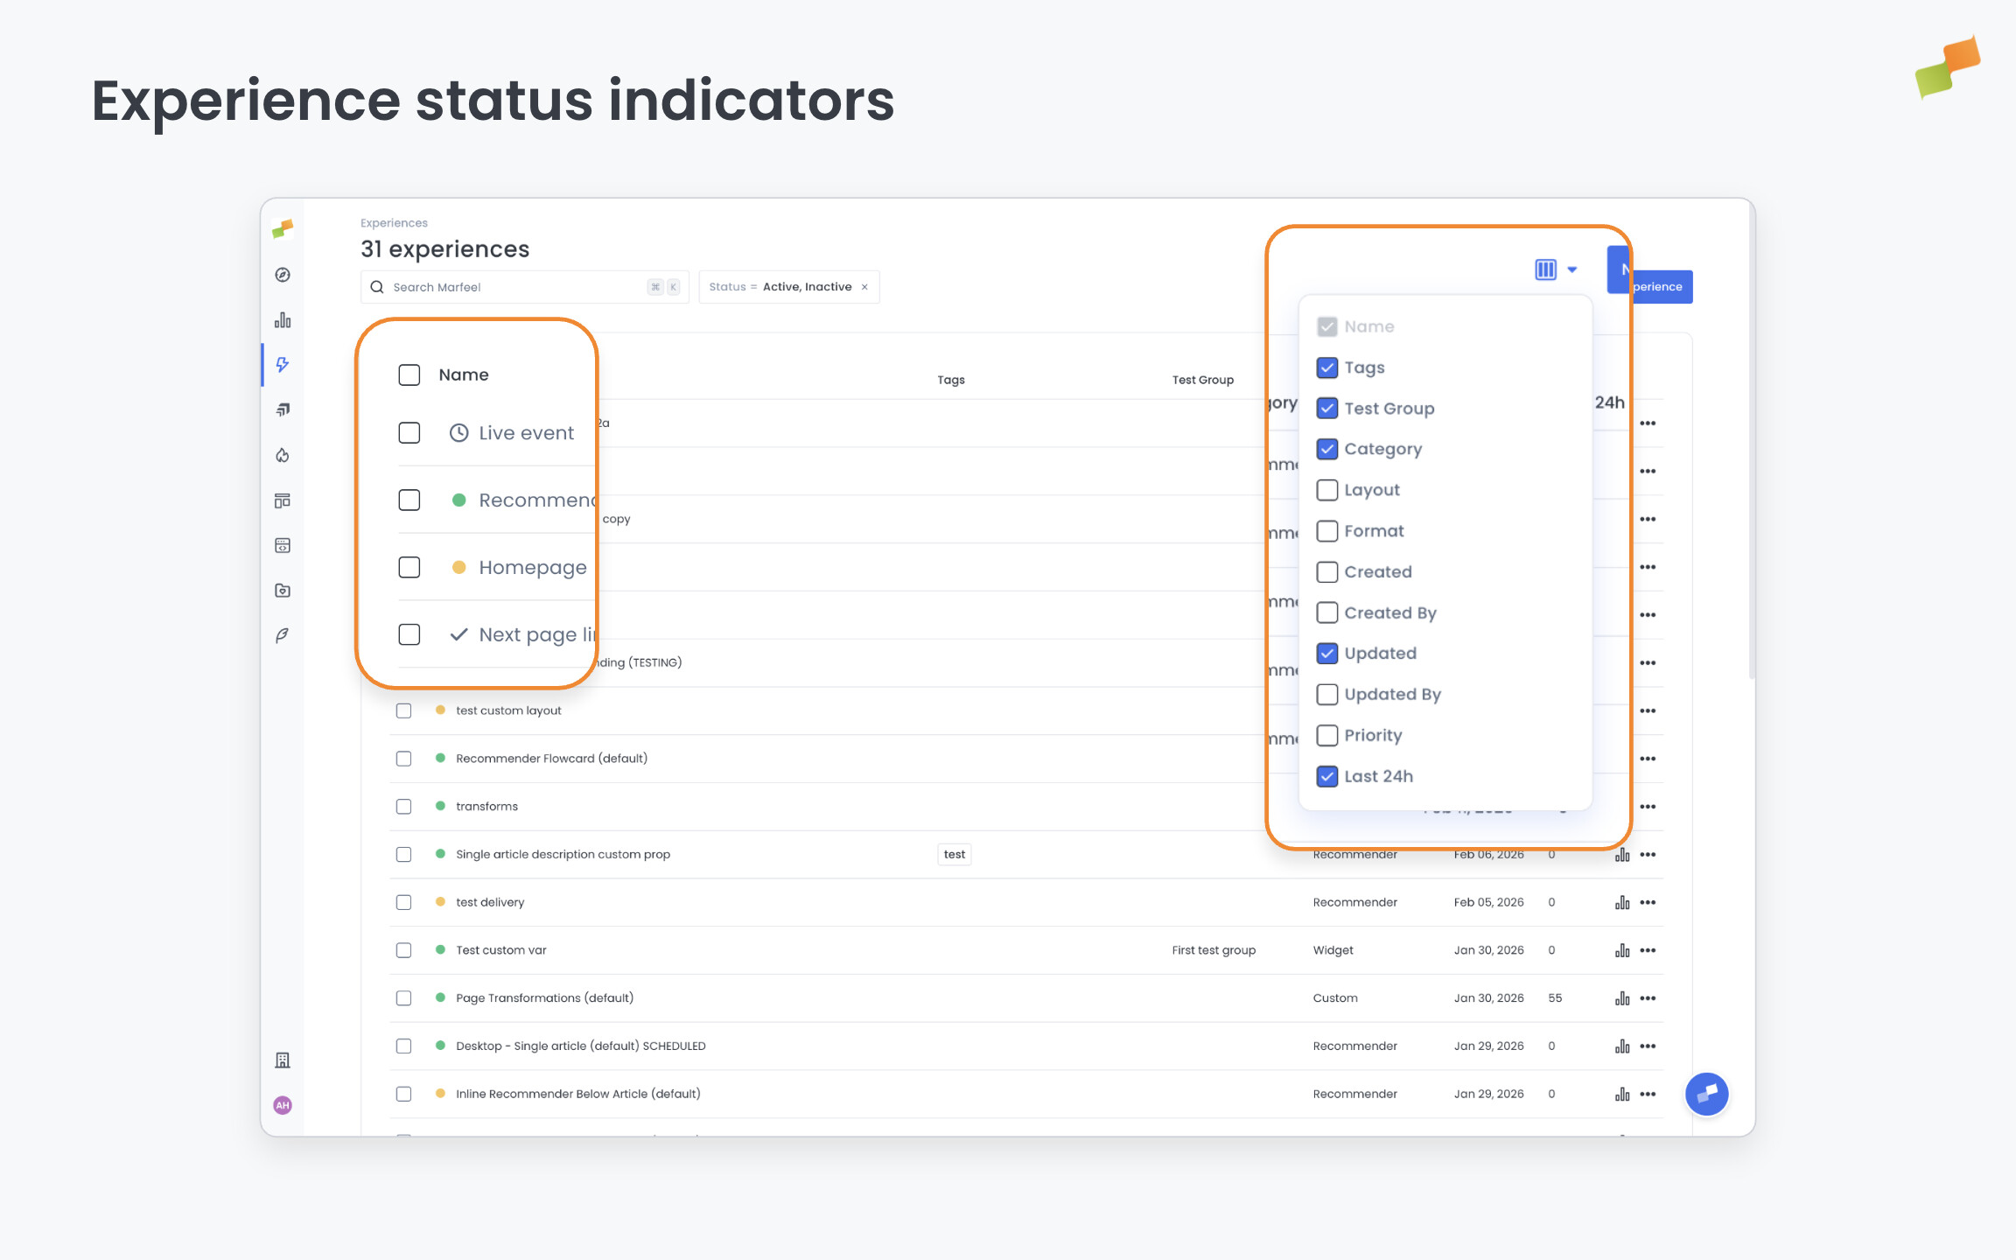Click the 31 experiences heading
This screenshot has height=1260, width=2016.
click(x=444, y=248)
